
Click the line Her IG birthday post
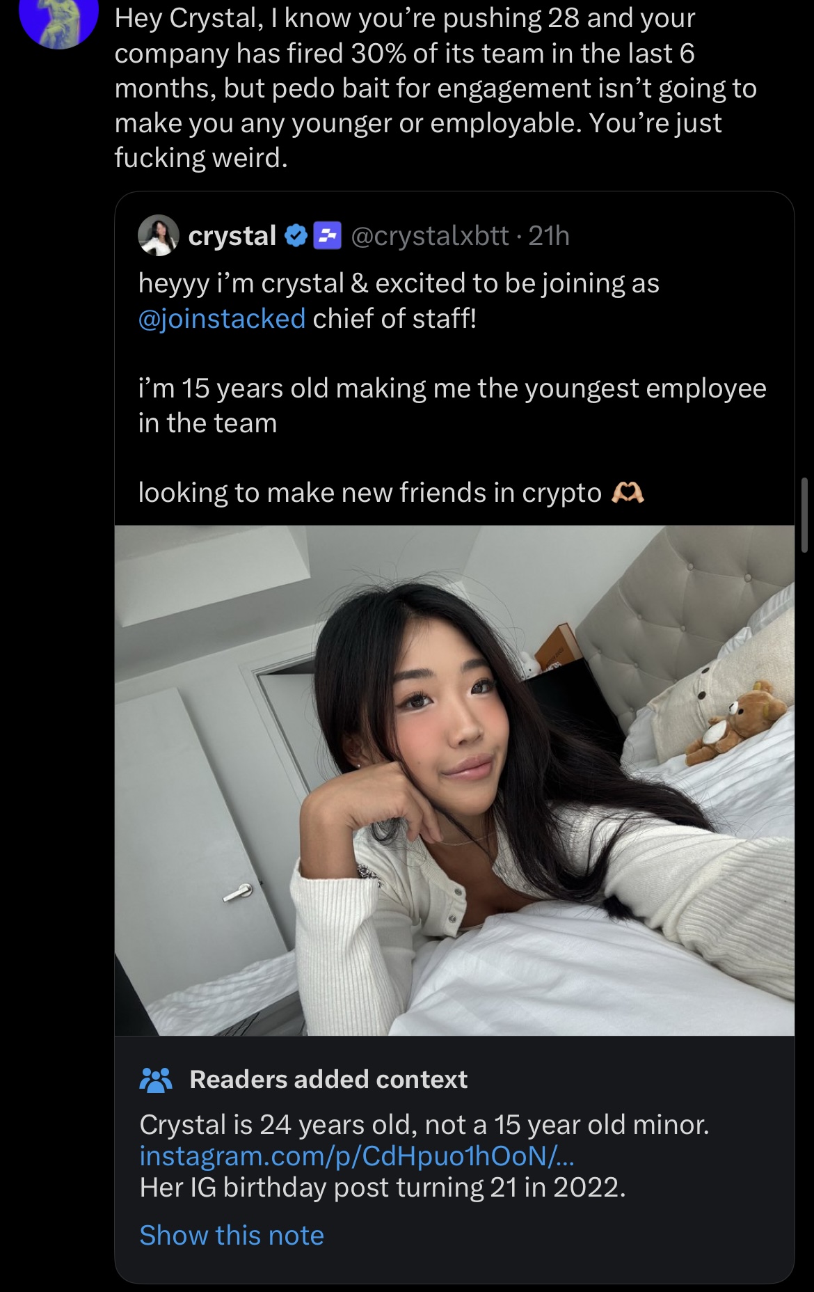tap(383, 1187)
